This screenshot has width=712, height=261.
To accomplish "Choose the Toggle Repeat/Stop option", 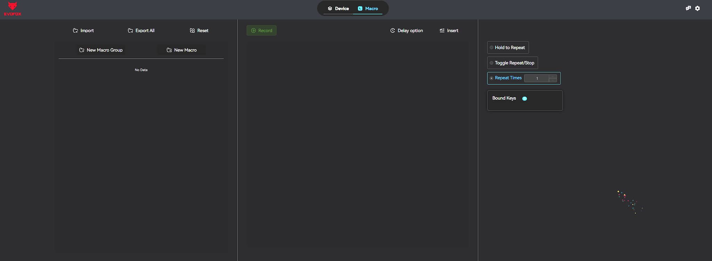I will point(512,63).
